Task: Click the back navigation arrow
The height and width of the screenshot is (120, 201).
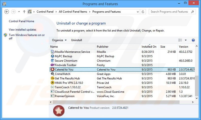Action: pos(7,12)
